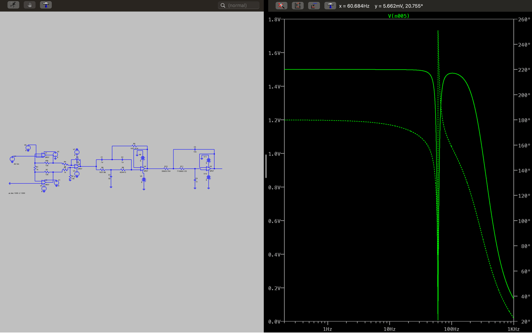
Task: Select capacitor C1 in the notch filter
Action: [x=102, y=160]
